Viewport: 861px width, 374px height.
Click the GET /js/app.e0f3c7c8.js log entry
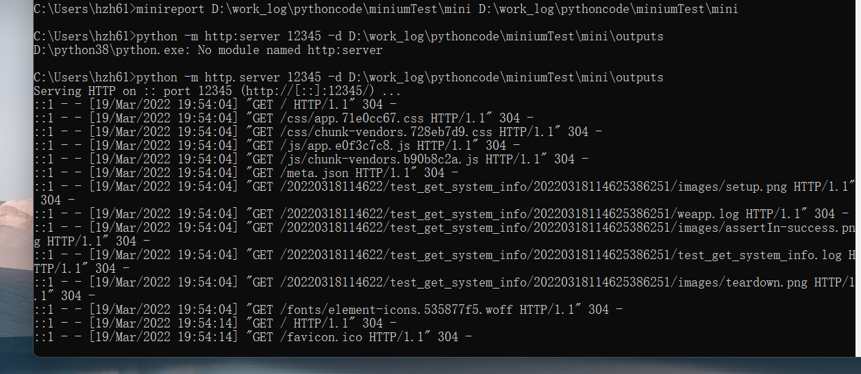click(x=276, y=146)
